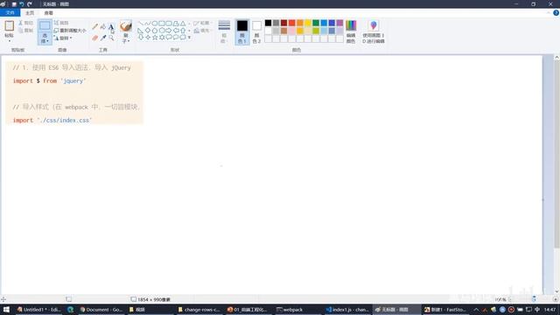Select the Pencil tool

coord(95,27)
